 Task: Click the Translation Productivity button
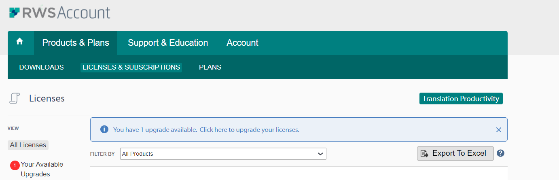coord(461,99)
